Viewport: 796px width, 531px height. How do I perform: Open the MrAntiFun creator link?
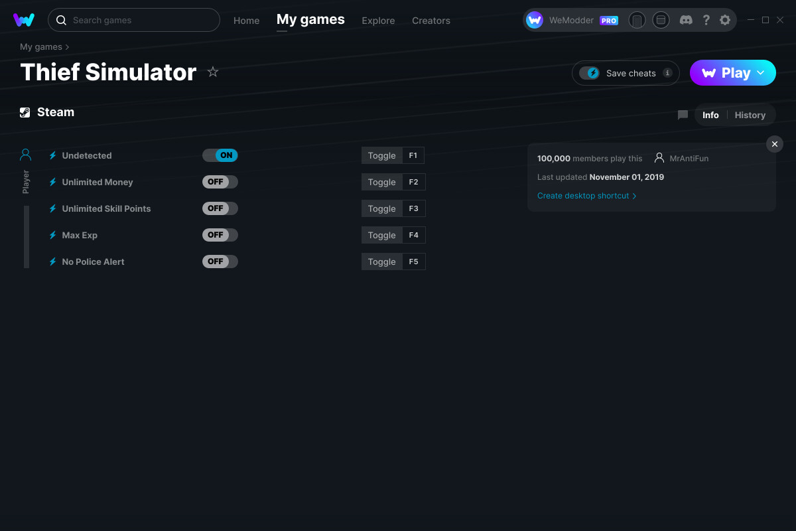[x=689, y=159]
